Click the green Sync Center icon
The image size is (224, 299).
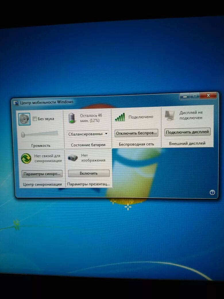click(26, 158)
